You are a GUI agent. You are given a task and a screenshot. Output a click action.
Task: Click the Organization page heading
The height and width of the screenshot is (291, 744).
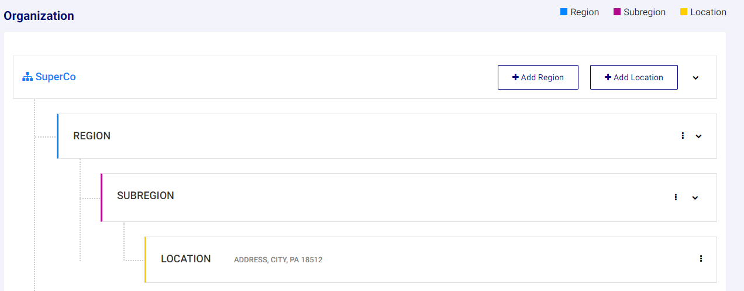tap(39, 16)
